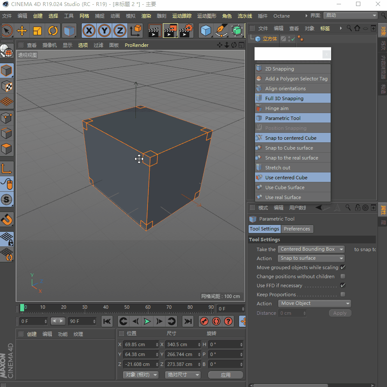The width and height of the screenshot is (387, 387).
Task: Toggle the Z axis lock icon
Action: (120, 31)
